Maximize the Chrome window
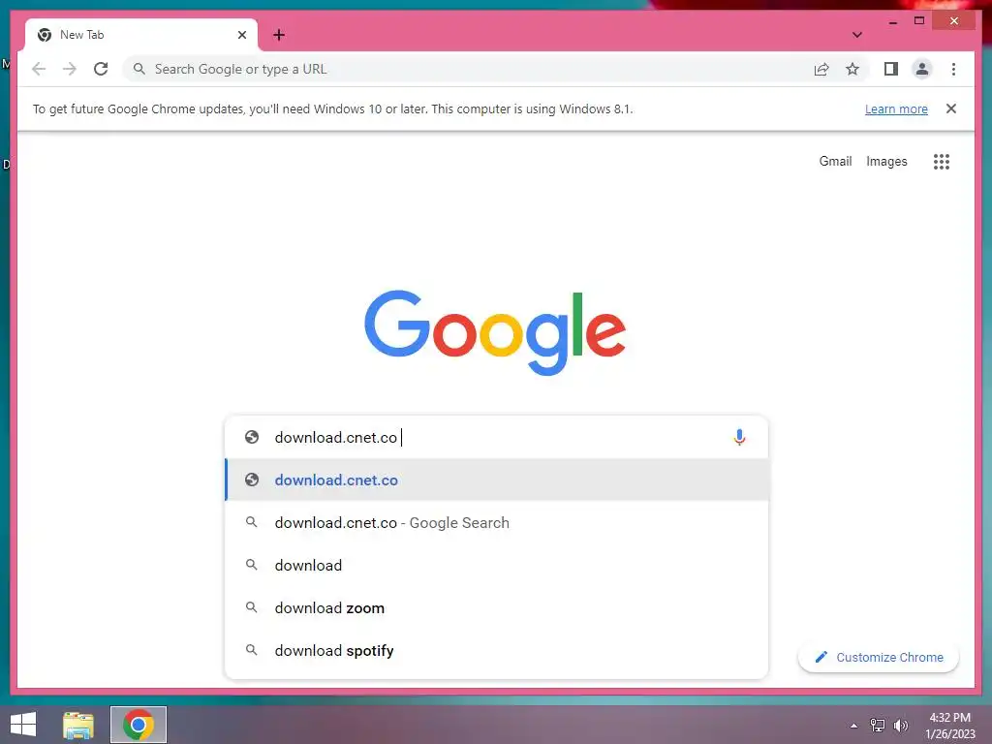 click(x=919, y=21)
